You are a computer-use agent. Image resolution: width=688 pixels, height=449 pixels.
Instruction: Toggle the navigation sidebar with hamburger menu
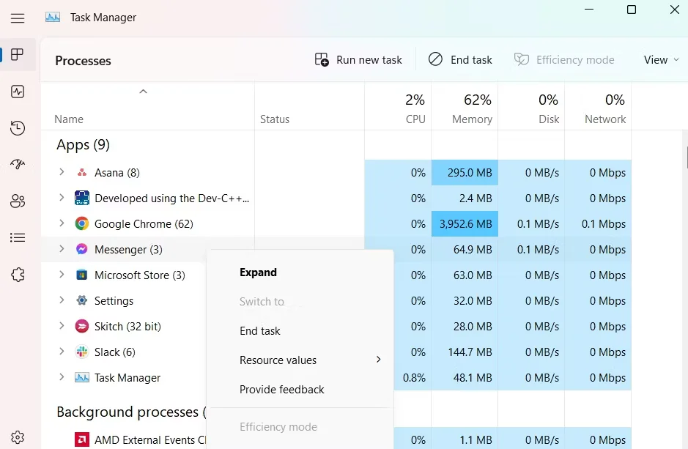coord(17,18)
